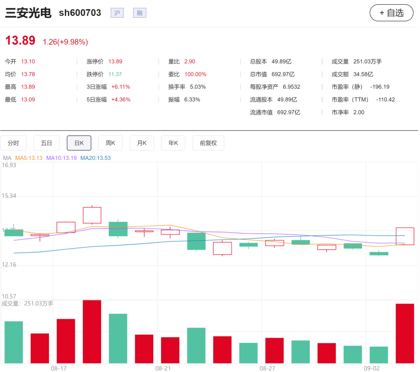Click the 融 margin trading badge

point(140,13)
